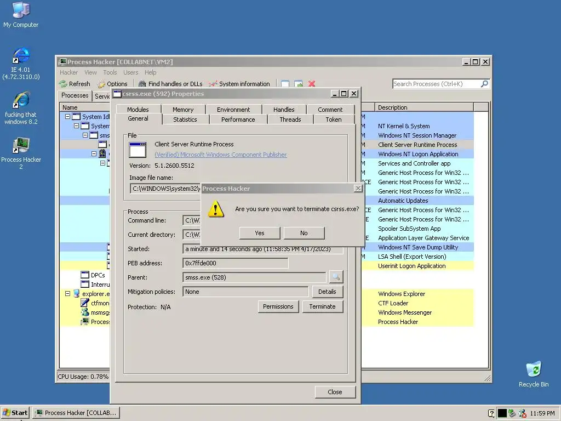Open the Tools menu
561x421 pixels.
coord(110,72)
